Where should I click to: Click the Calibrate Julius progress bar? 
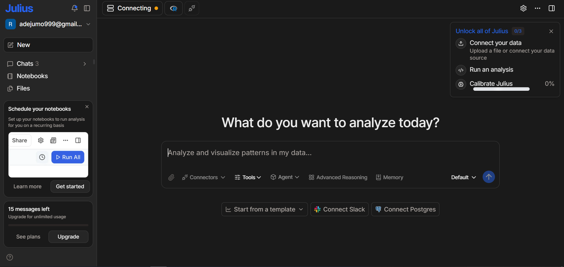pos(501,89)
